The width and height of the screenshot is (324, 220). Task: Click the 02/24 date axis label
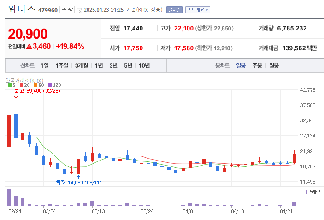(x=15, y=211)
